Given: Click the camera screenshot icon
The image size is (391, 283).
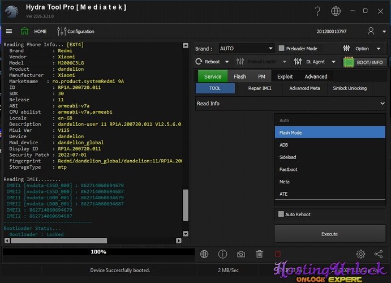Looking at the screenshot, I should coord(241,255).
